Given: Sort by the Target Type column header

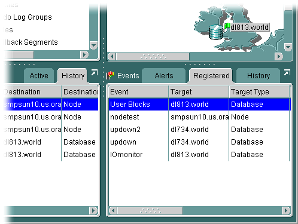Looking at the screenshot, I should pos(259,92).
